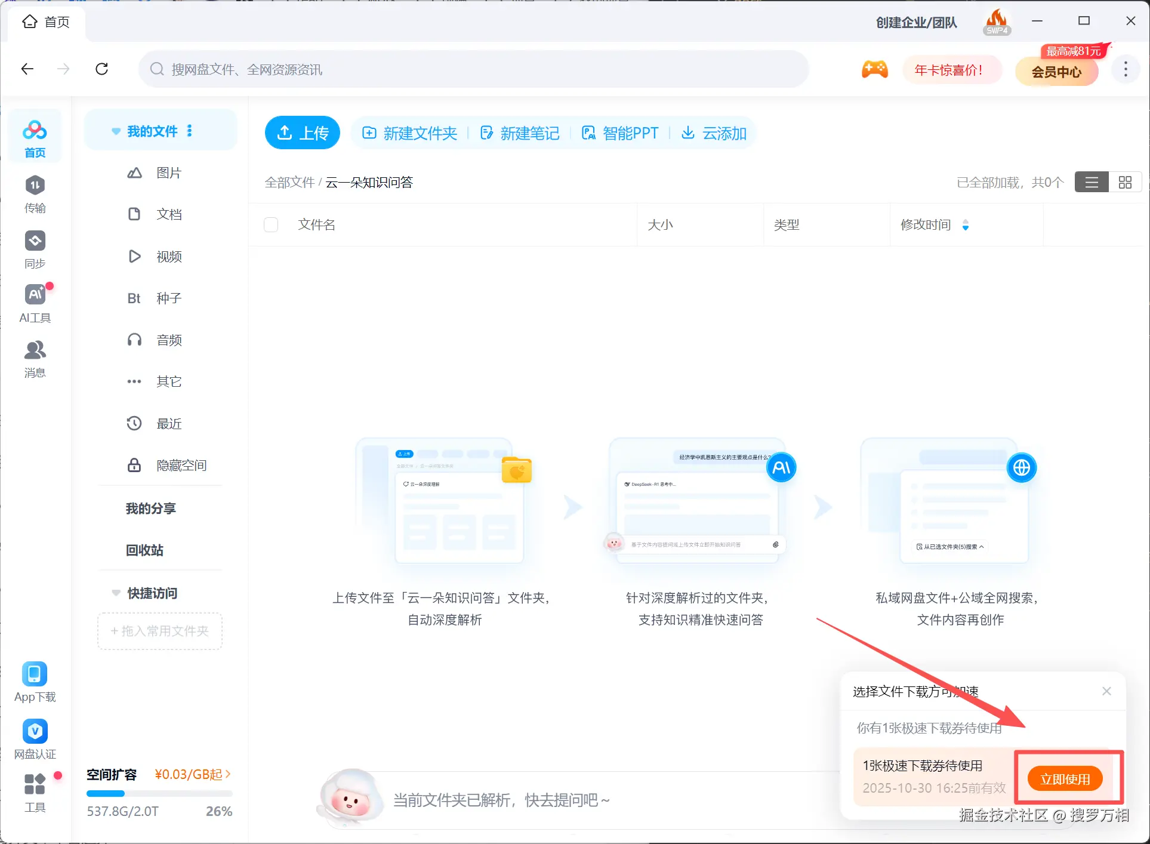
Task: Click the storage usage progress bar
Action: pos(159,794)
